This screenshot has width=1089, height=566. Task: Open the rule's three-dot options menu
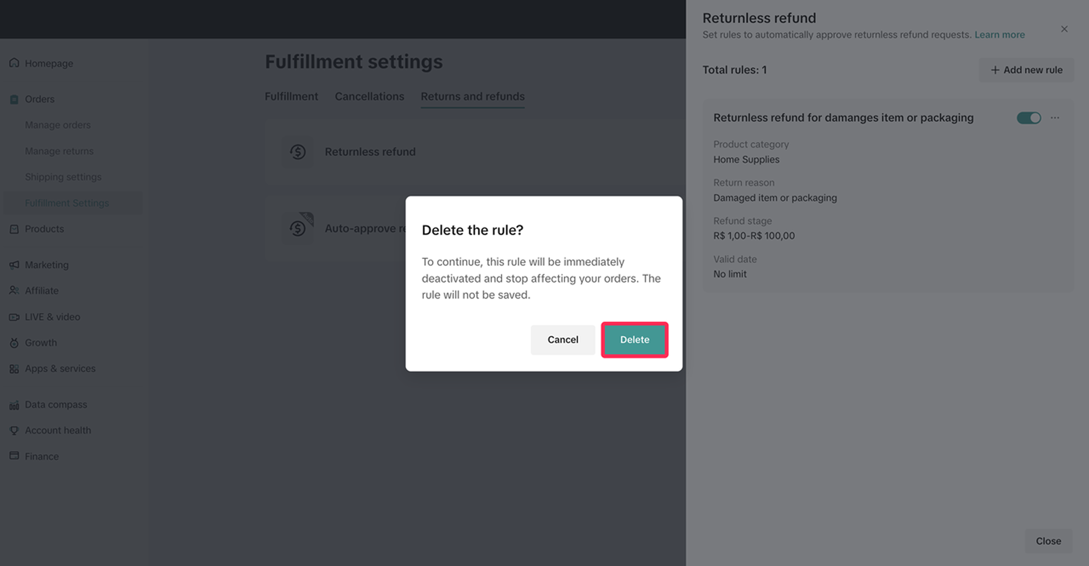tap(1055, 118)
